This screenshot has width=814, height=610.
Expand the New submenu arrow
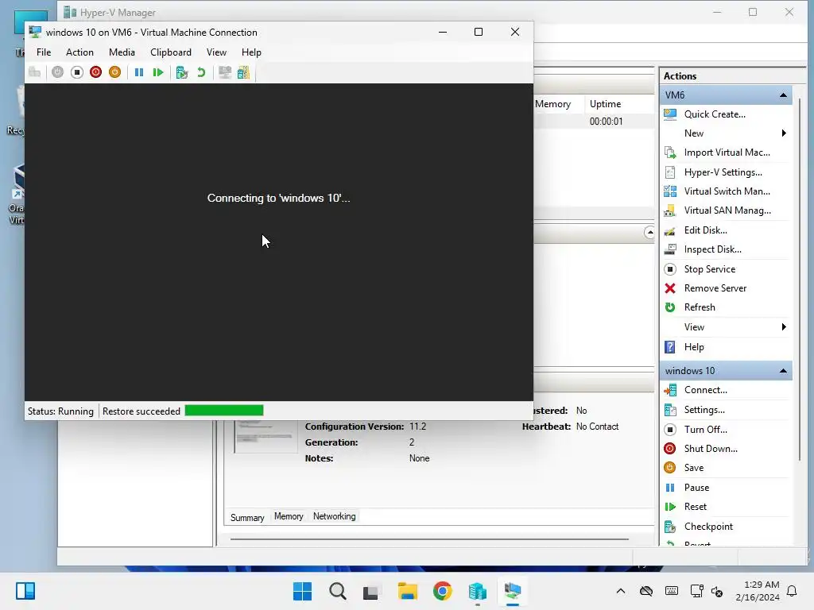(x=784, y=133)
